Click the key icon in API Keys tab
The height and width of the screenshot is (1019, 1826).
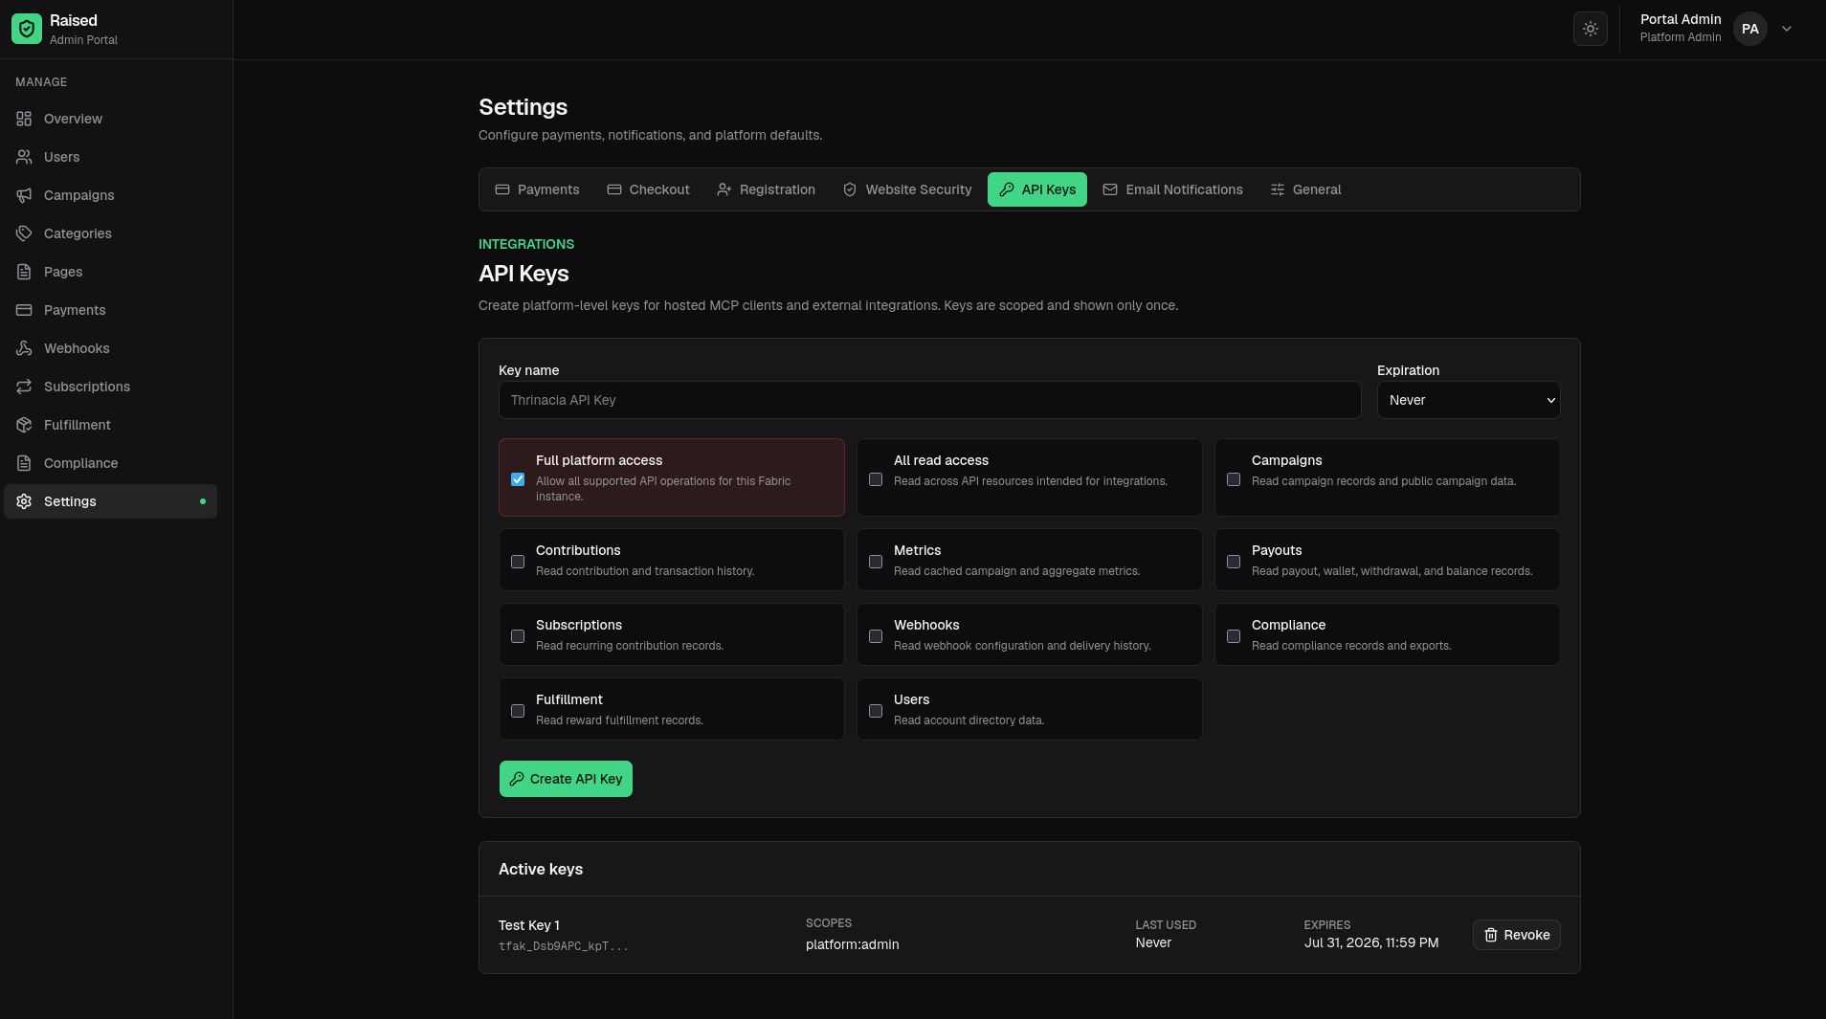(x=1007, y=189)
